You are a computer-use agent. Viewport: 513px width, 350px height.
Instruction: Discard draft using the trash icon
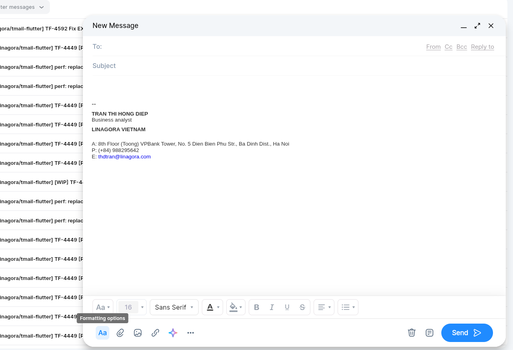click(x=412, y=333)
